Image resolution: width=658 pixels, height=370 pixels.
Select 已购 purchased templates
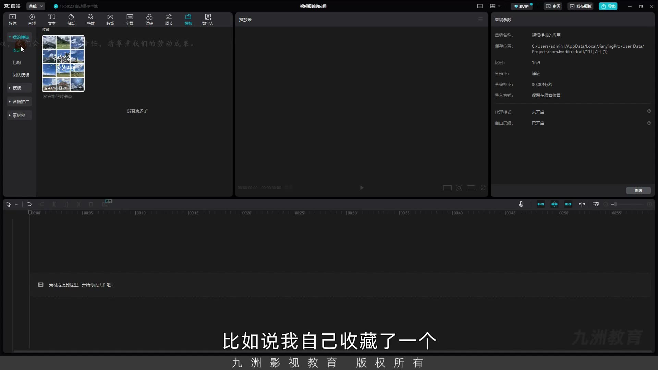(17, 62)
